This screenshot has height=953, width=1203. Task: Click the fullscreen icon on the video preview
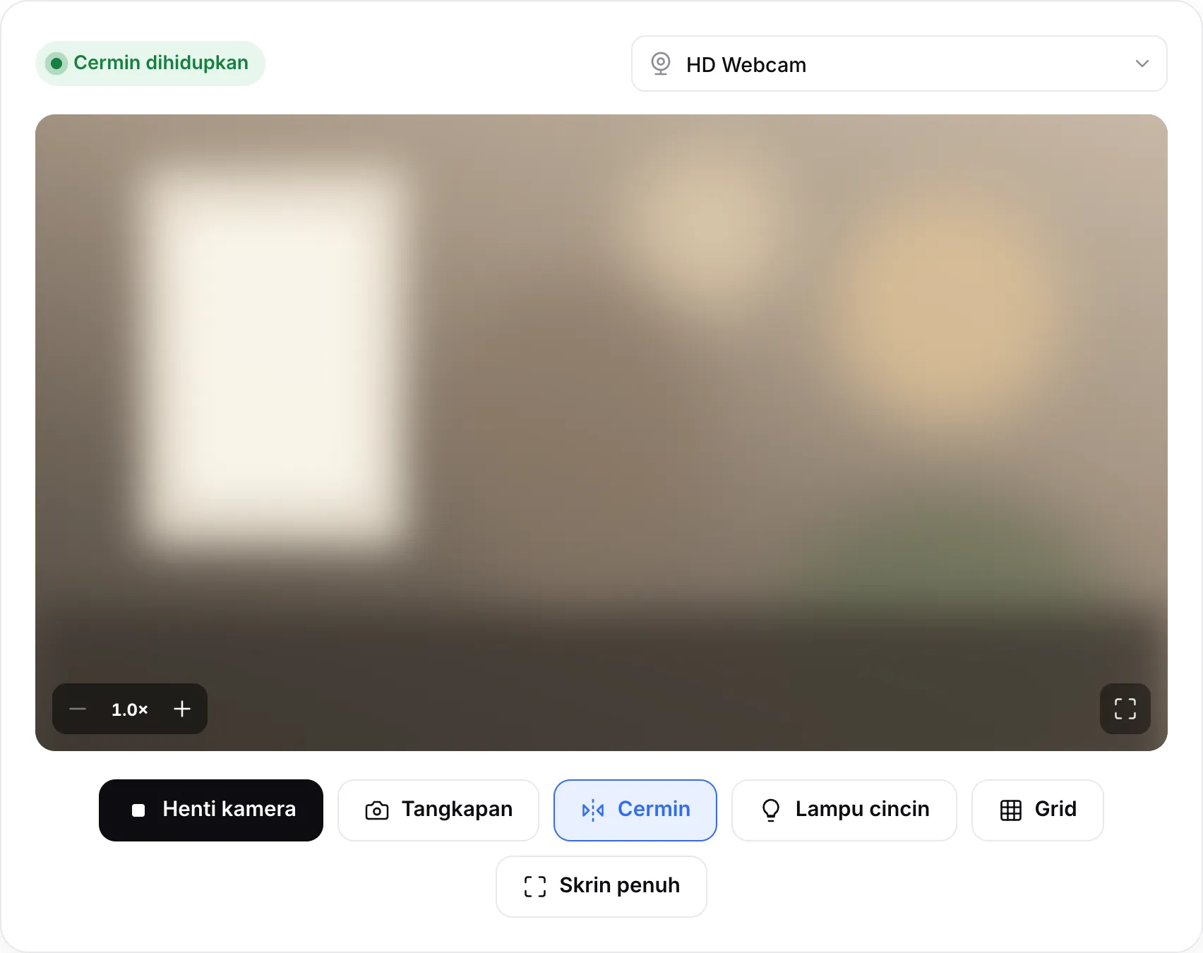(1125, 709)
